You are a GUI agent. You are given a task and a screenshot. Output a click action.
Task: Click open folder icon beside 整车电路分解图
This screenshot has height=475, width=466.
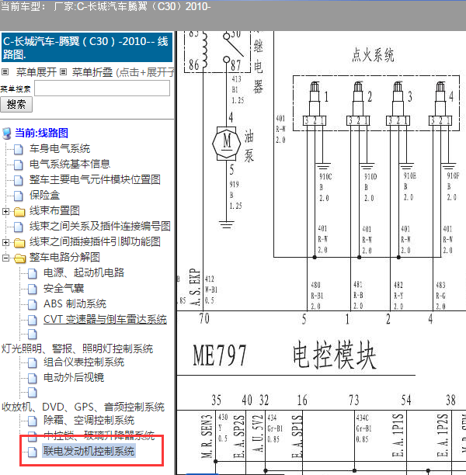[19, 258]
